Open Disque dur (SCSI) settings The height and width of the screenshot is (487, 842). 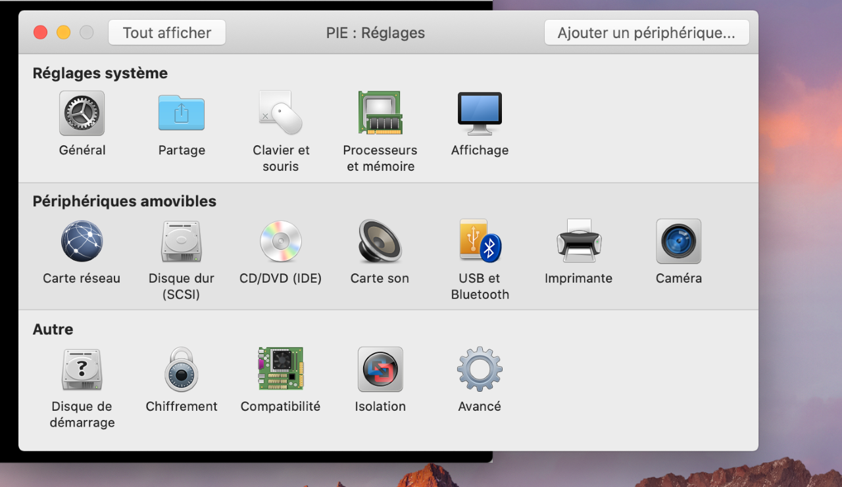(x=182, y=241)
